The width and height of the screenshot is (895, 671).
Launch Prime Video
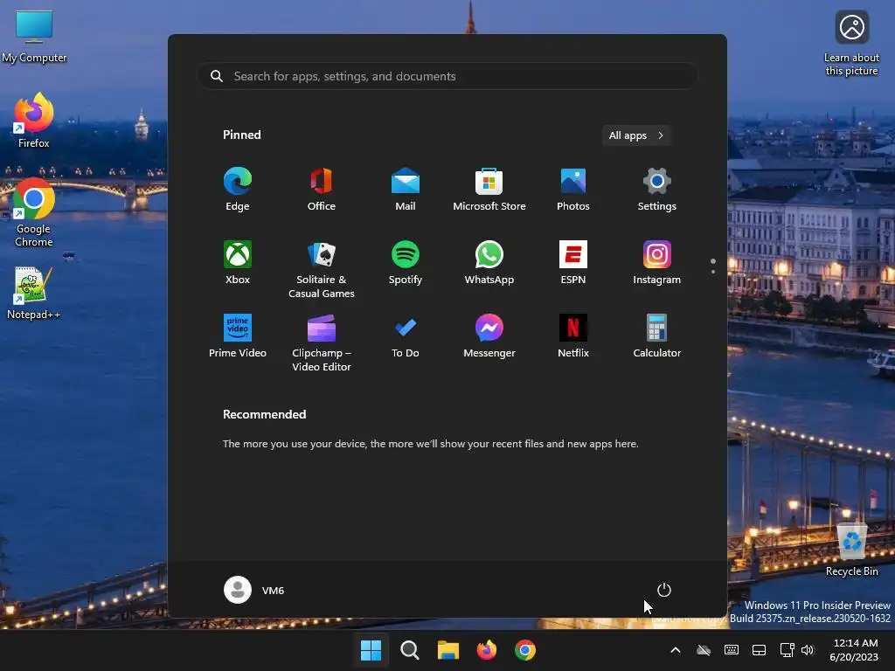(x=238, y=336)
